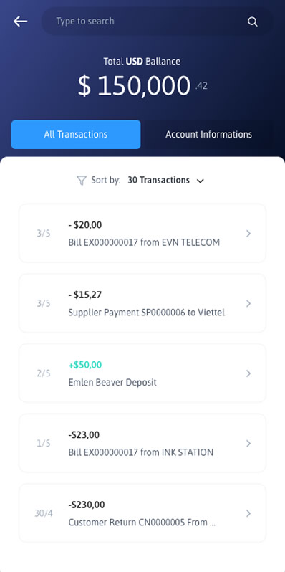Tap the search magnifier icon
Image resolution: width=285 pixels, height=572 pixels.
click(x=253, y=22)
